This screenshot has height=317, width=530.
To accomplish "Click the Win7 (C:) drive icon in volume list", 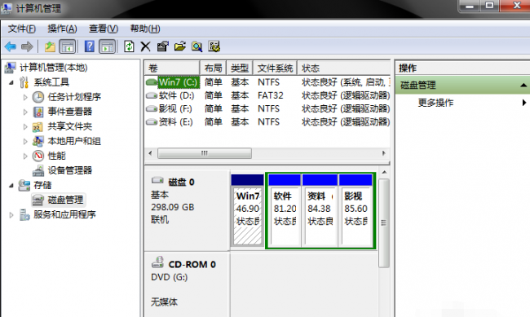I will click(x=152, y=82).
